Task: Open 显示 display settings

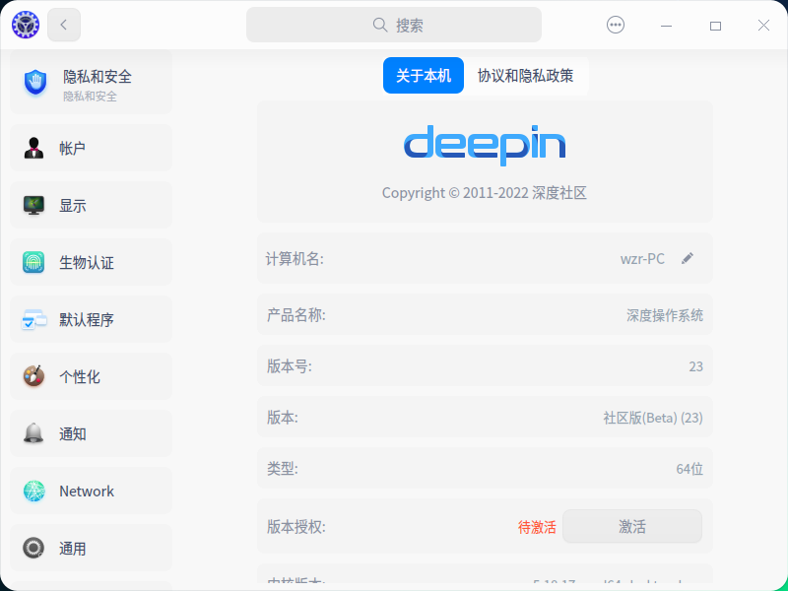Action: point(33,205)
